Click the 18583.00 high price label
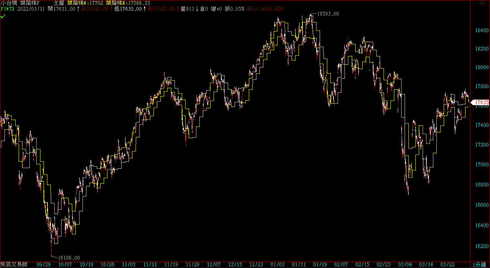This screenshot has width=490, height=268. [x=328, y=14]
